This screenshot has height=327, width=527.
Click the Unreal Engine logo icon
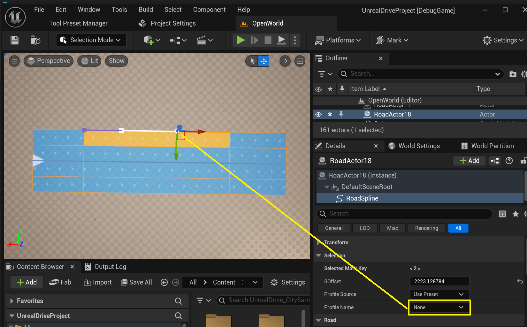click(15, 17)
